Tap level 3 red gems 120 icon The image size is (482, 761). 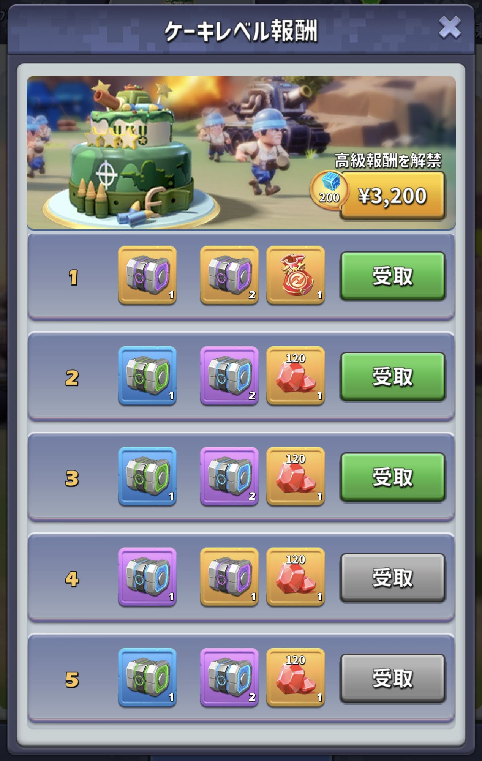296,477
